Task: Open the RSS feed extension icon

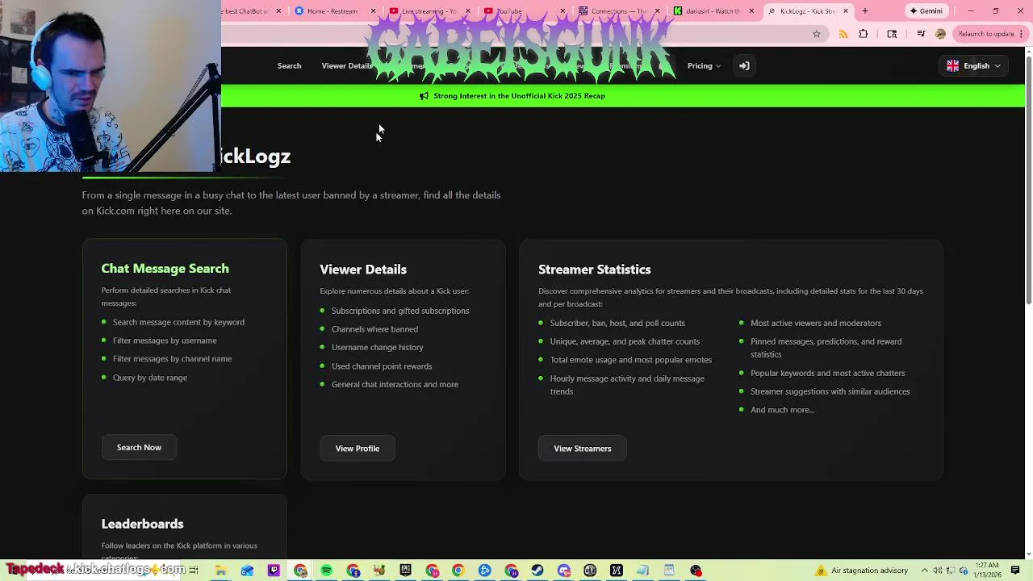Action: pos(843,34)
